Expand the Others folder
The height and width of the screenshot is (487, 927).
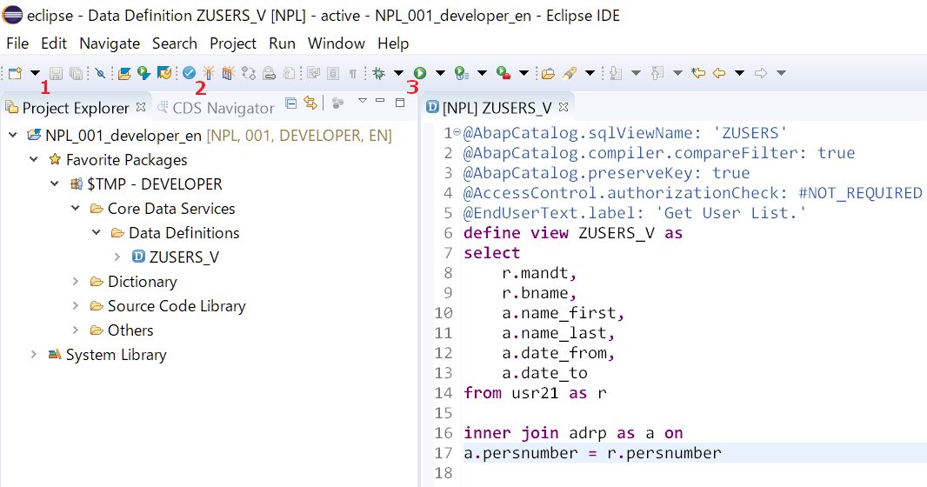(x=75, y=330)
